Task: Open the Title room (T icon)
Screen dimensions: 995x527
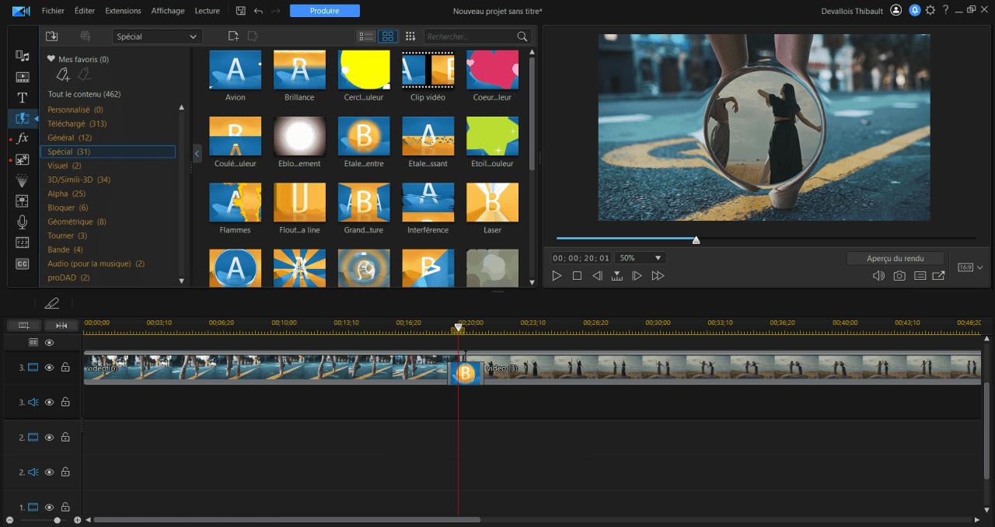Action: point(23,98)
